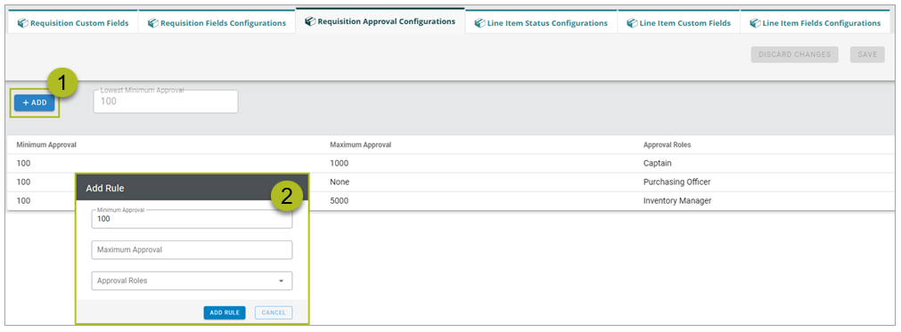
Task: Click minimum approval 100 in Captain row
Action: 23,164
